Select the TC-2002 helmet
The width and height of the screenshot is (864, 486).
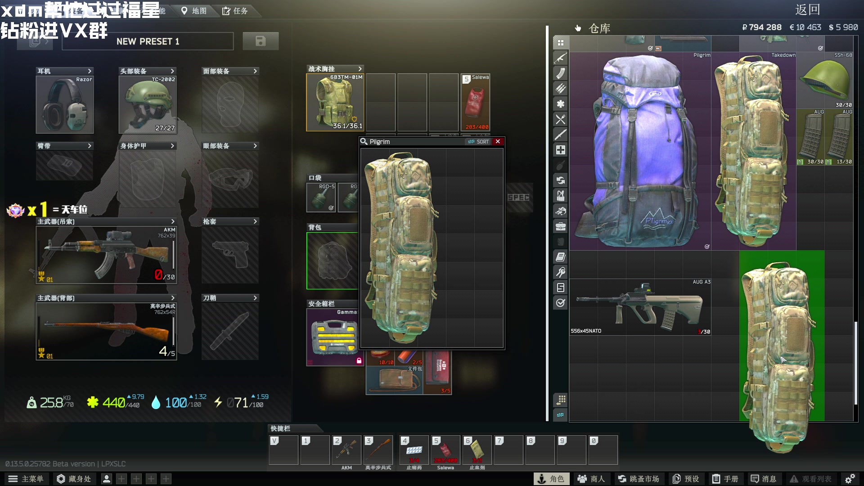147,104
